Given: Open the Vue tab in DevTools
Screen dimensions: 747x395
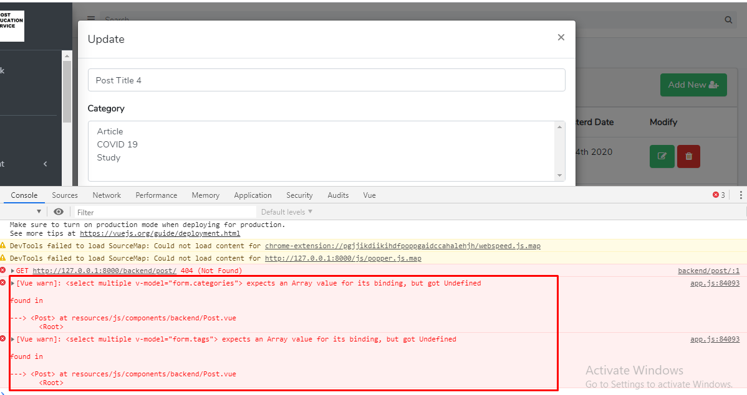Looking at the screenshot, I should [369, 195].
